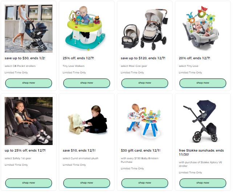Click shop now for Baby Einstein gift card
Screen dimensions: 233x193
click(145, 183)
